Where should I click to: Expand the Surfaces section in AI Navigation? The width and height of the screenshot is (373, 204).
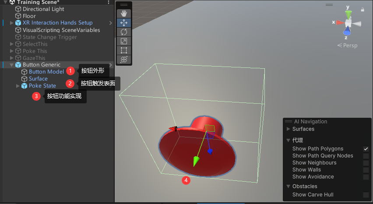click(x=288, y=129)
